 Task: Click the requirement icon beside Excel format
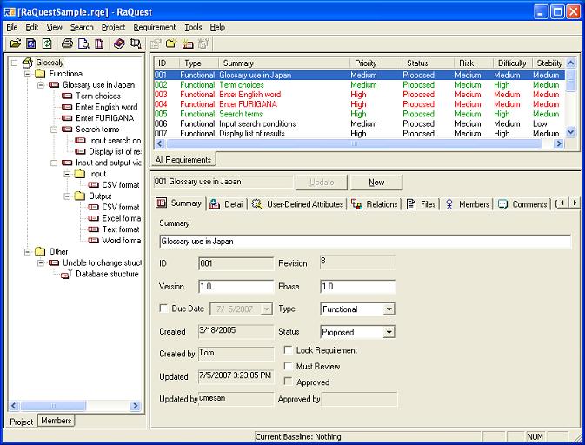93,218
